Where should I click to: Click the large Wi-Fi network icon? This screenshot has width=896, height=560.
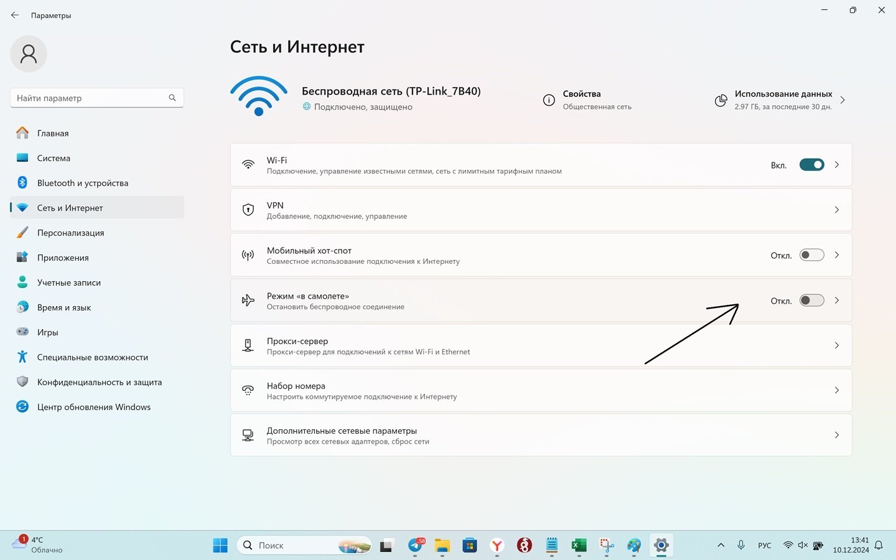259,96
